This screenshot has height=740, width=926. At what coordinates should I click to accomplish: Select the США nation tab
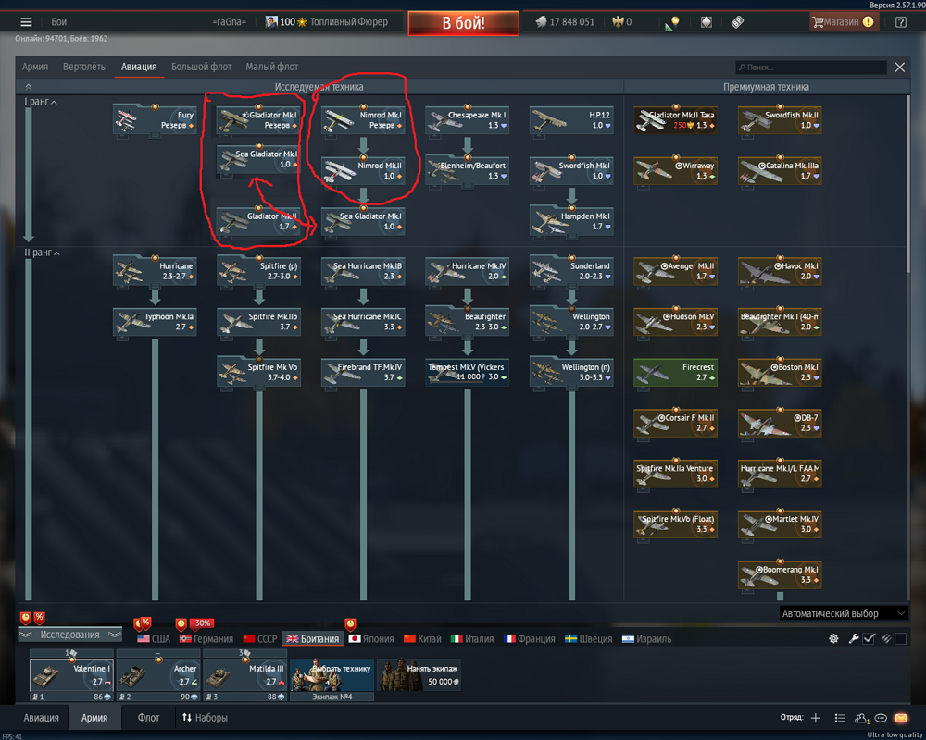154,638
